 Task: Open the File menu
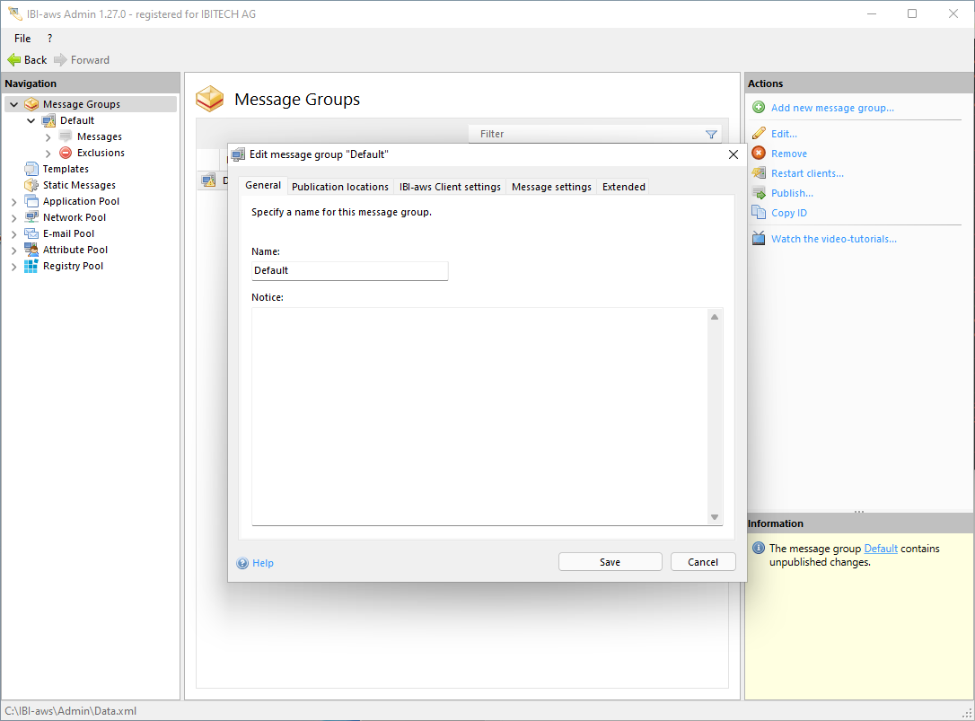click(x=22, y=39)
